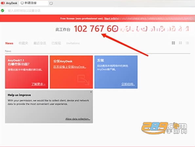This screenshot has height=147, width=195.
Task: Open the Invitations tab
Action: coord(73,43)
